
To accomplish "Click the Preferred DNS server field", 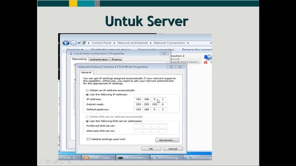I will (x=150, y=126).
